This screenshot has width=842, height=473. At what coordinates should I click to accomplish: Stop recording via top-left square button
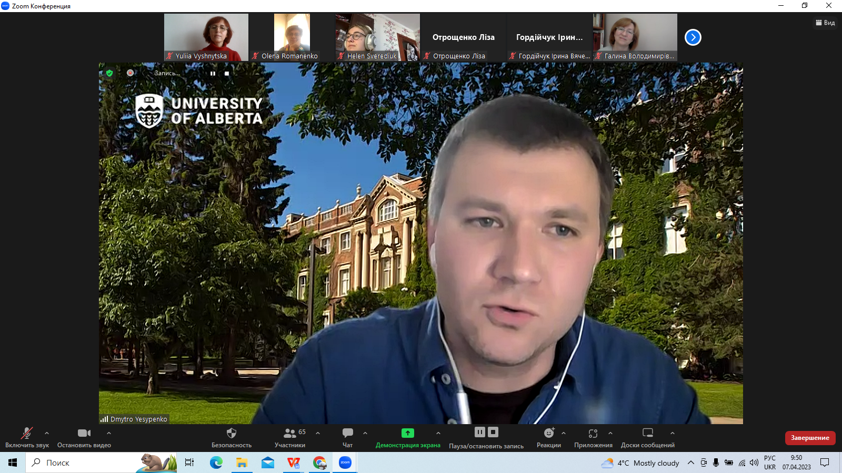coord(227,74)
